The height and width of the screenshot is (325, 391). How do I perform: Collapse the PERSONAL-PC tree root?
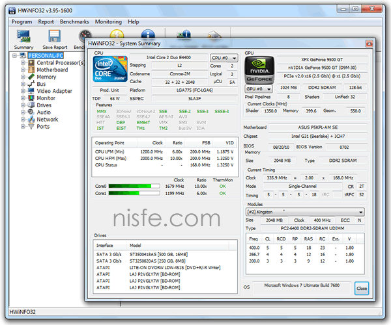[x=15, y=55]
